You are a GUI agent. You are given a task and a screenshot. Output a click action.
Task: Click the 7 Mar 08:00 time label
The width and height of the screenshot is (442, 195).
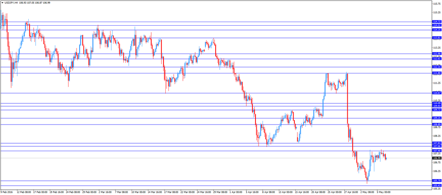click(x=122, y=192)
